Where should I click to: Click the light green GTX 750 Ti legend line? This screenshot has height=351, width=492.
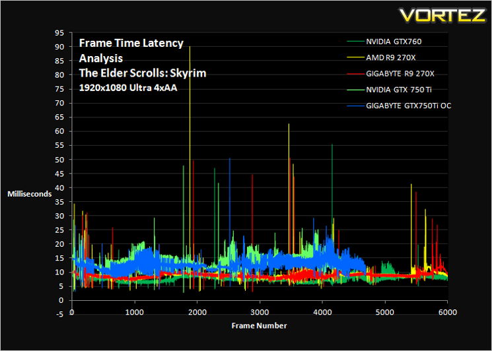click(x=355, y=90)
